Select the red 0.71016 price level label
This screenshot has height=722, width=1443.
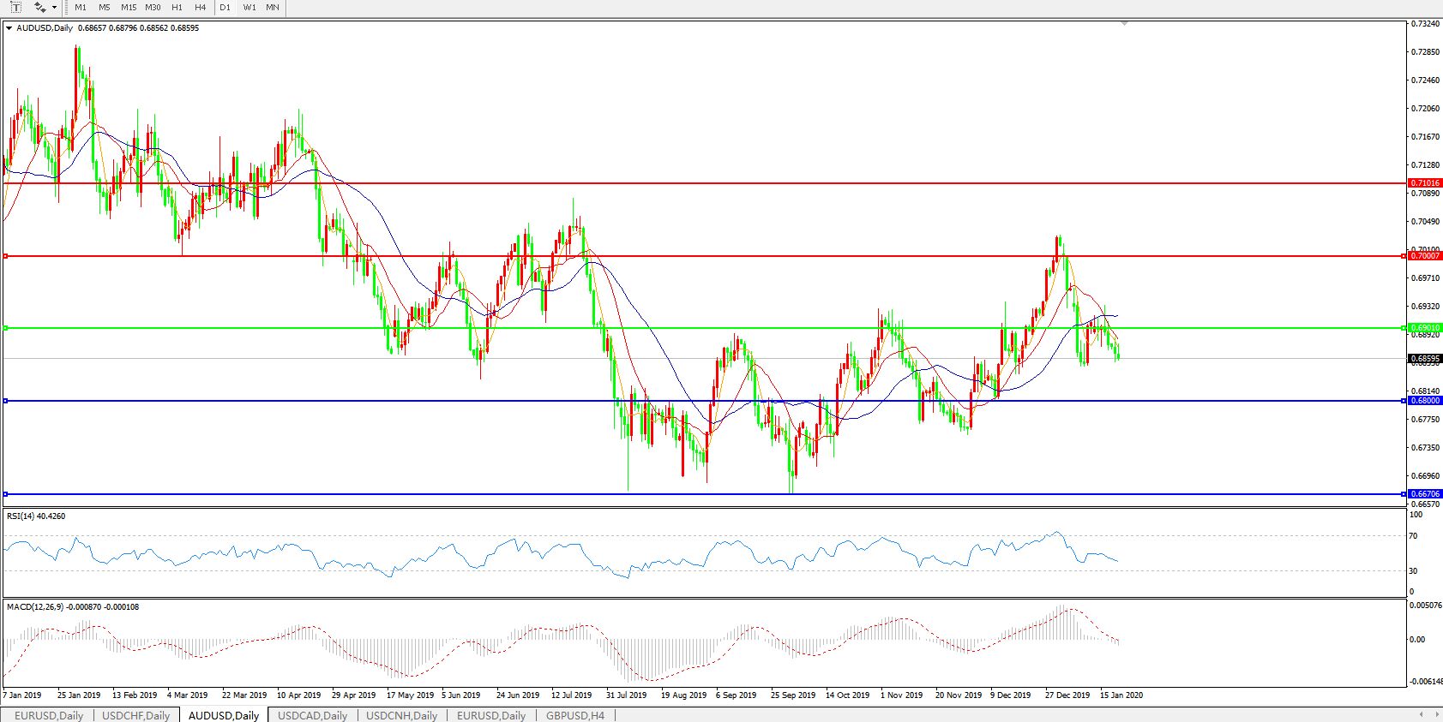pos(1425,183)
